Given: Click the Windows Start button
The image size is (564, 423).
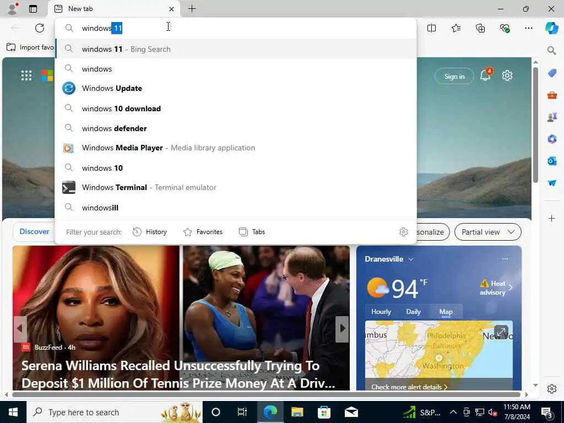Looking at the screenshot, I should coord(13,412).
